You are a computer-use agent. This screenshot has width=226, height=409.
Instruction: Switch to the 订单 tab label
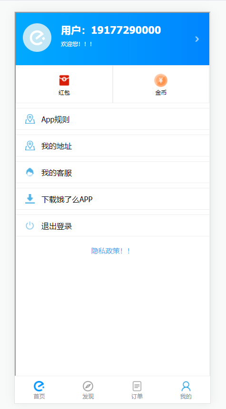click(137, 397)
